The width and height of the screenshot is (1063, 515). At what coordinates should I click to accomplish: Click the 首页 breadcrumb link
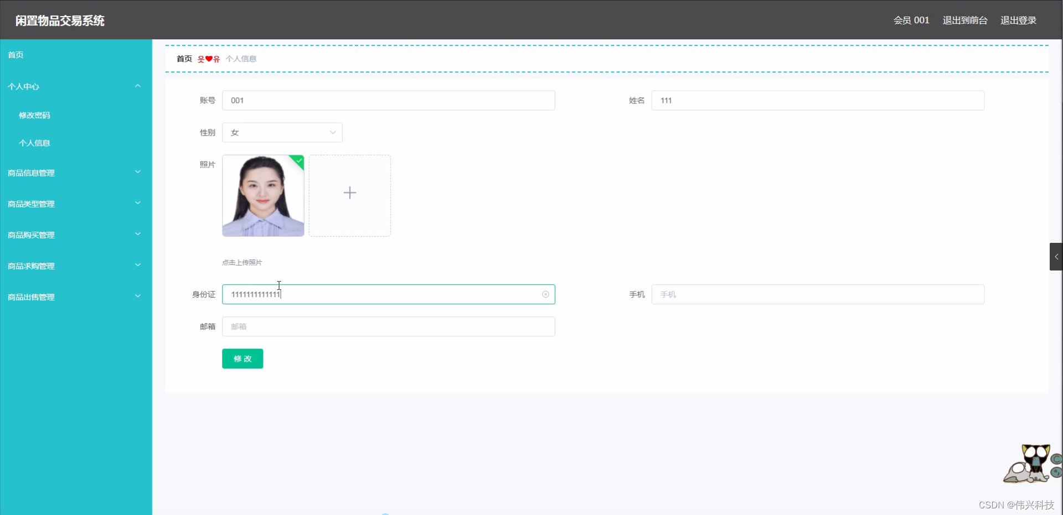(183, 59)
